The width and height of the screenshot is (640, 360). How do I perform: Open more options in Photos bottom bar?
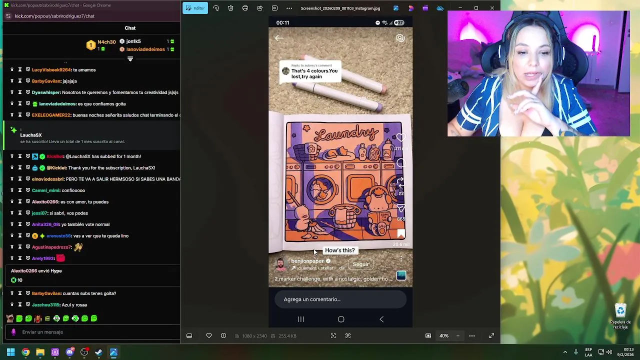472,336
